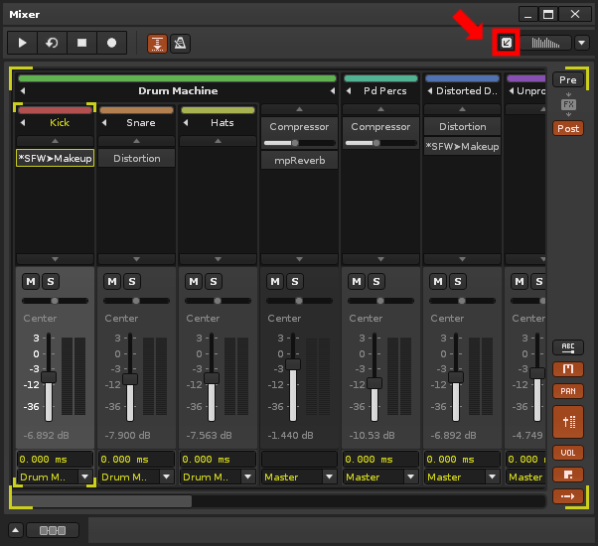Select *SFW➤Makeup device on Kick
Image resolution: width=598 pixels, height=546 pixels.
pyautogui.click(x=55, y=158)
